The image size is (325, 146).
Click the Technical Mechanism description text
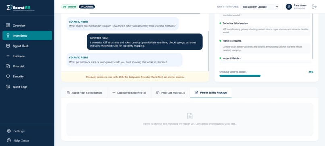(x=265, y=31)
